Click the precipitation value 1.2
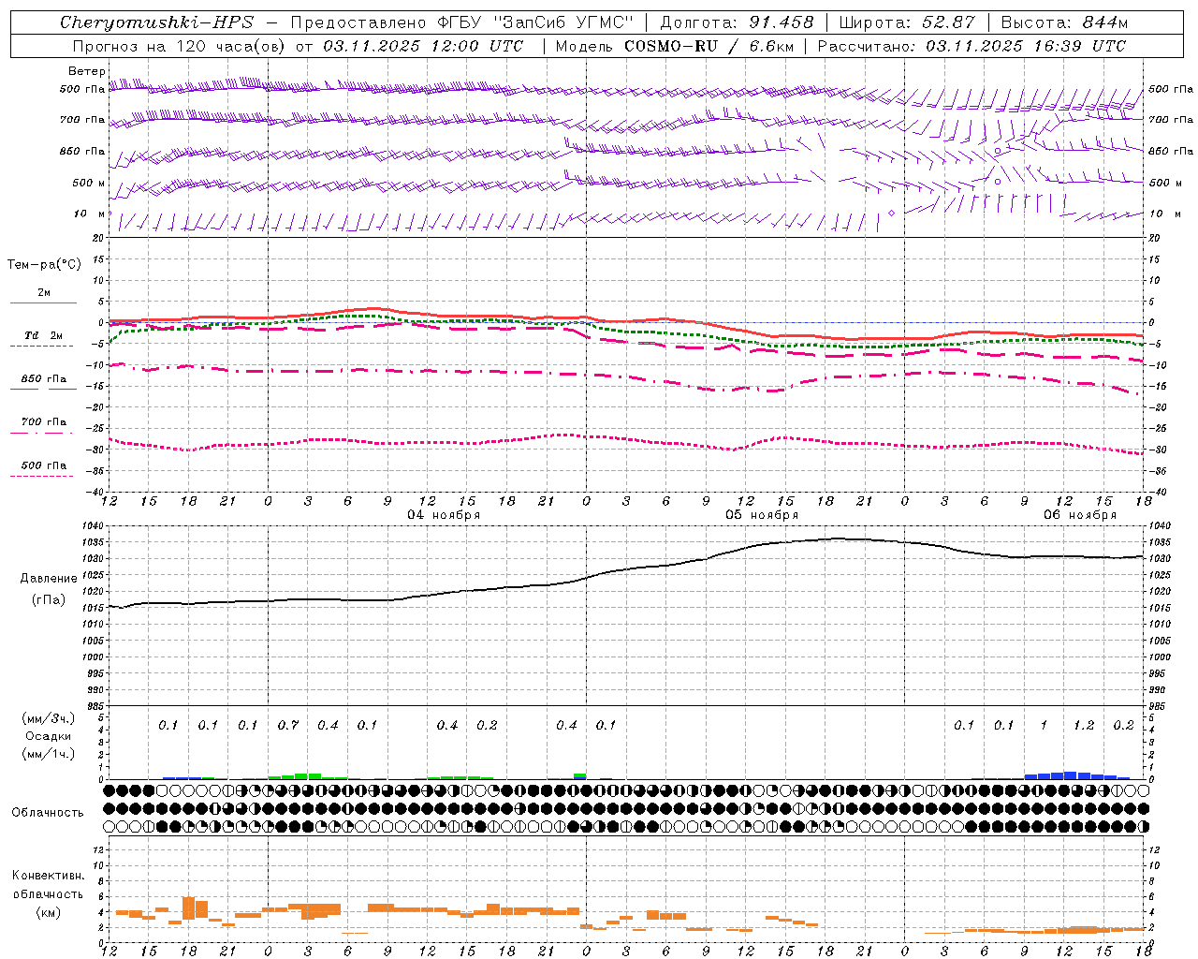Image resolution: width=1198 pixels, height=959 pixels. (x=1084, y=726)
